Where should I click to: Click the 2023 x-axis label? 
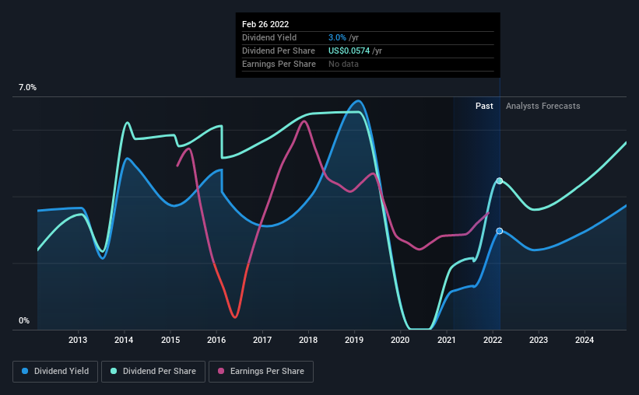[539, 340]
